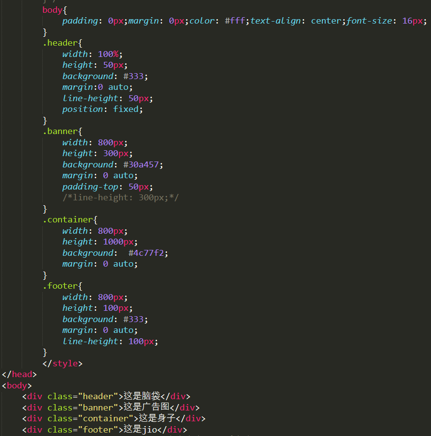
Task: Click 'width: 100%;' declaration
Action: [92, 54]
